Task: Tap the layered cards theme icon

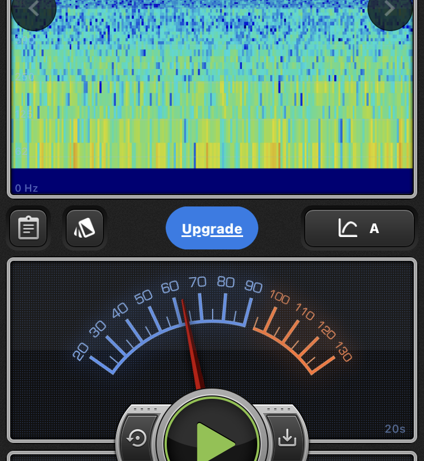Action: [85, 229]
